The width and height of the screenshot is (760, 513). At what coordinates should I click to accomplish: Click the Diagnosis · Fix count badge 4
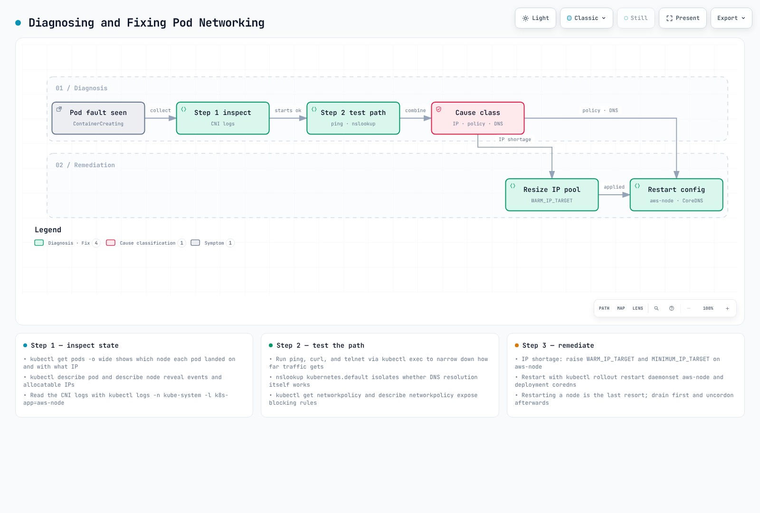pyautogui.click(x=96, y=243)
